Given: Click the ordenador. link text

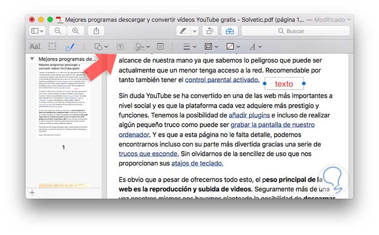Looking at the screenshot, I should click(x=134, y=135).
